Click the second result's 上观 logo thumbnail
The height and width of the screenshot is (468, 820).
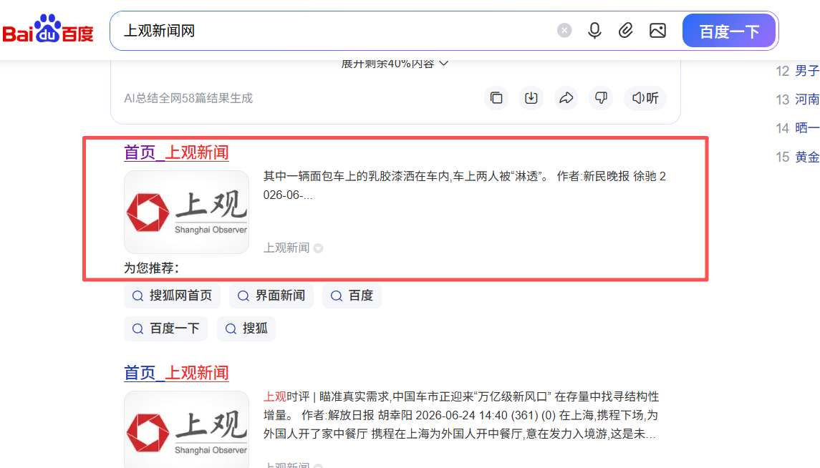click(x=187, y=429)
